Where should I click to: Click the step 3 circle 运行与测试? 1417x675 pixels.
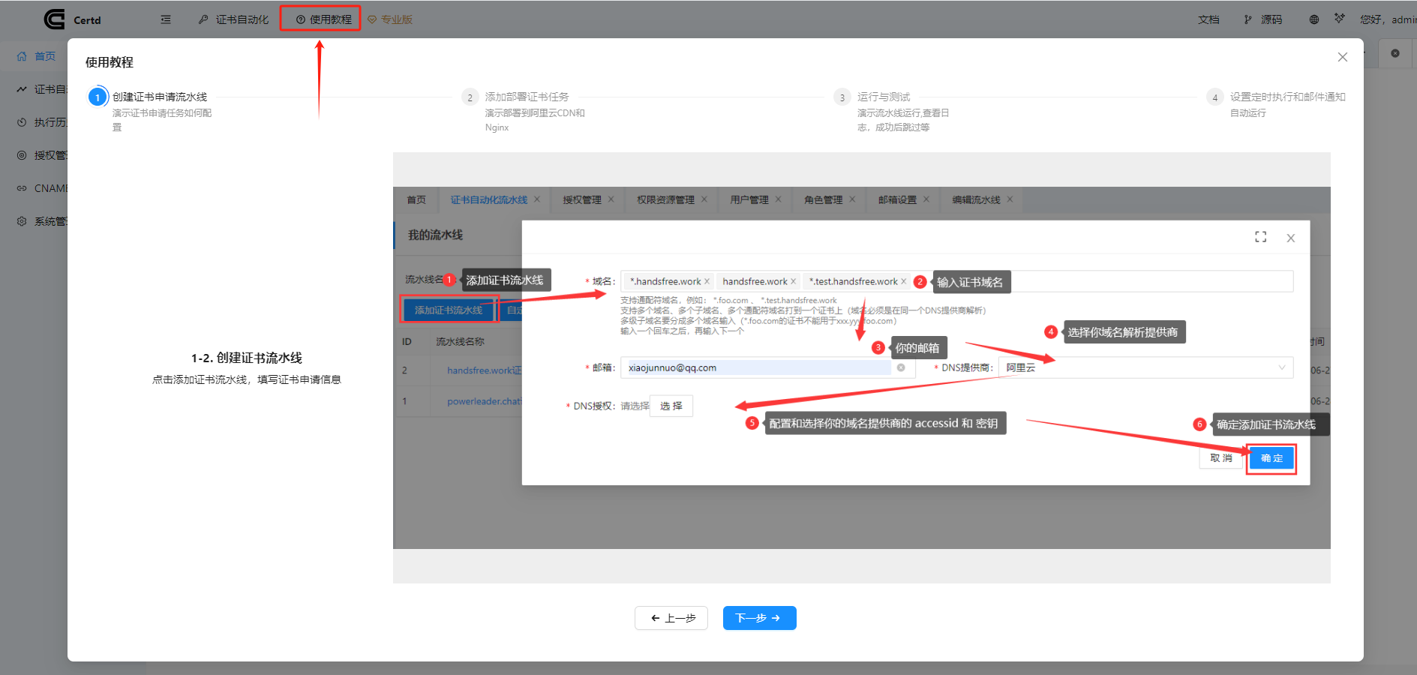842,97
